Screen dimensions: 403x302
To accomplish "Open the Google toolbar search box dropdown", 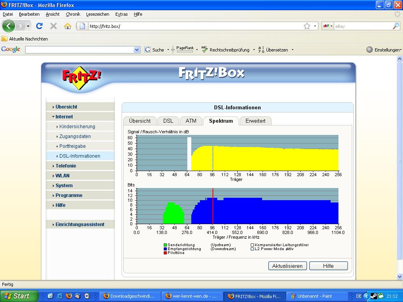I will point(137,50).
